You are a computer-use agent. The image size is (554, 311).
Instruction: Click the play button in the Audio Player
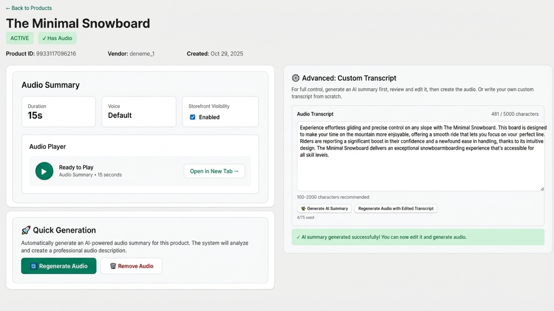pyautogui.click(x=44, y=171)
